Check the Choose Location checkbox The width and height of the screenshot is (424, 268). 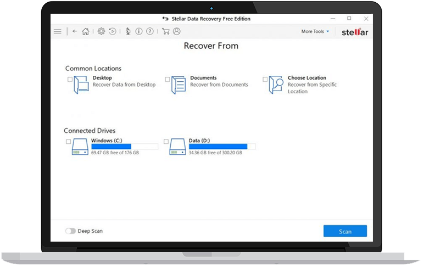click(x=265, y=79)
